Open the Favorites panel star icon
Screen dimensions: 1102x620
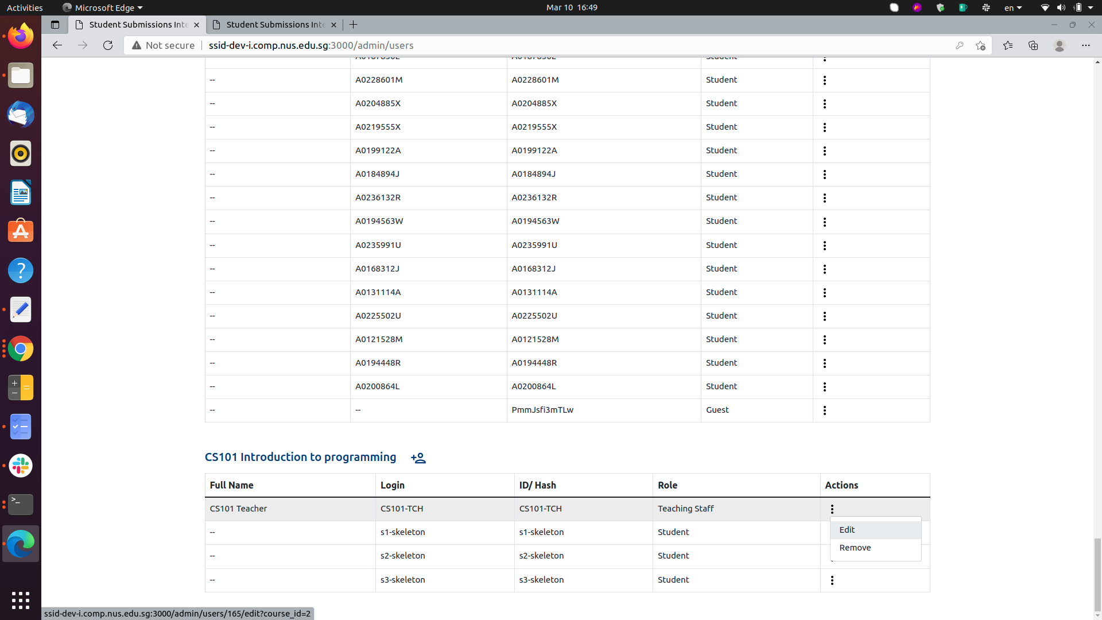click(1008, 45)
